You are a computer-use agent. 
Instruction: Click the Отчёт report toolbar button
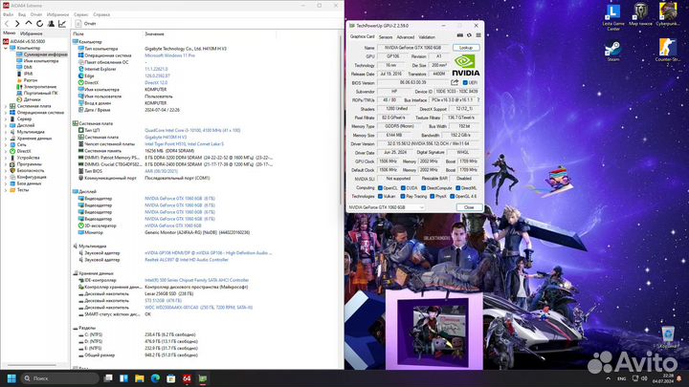86,24
